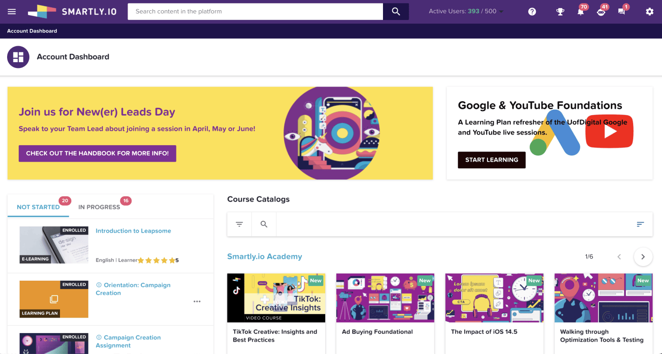The image size is (662, 354).
Task: Open messages chat icon with 1 badge
Action: (x=622, y=12)
